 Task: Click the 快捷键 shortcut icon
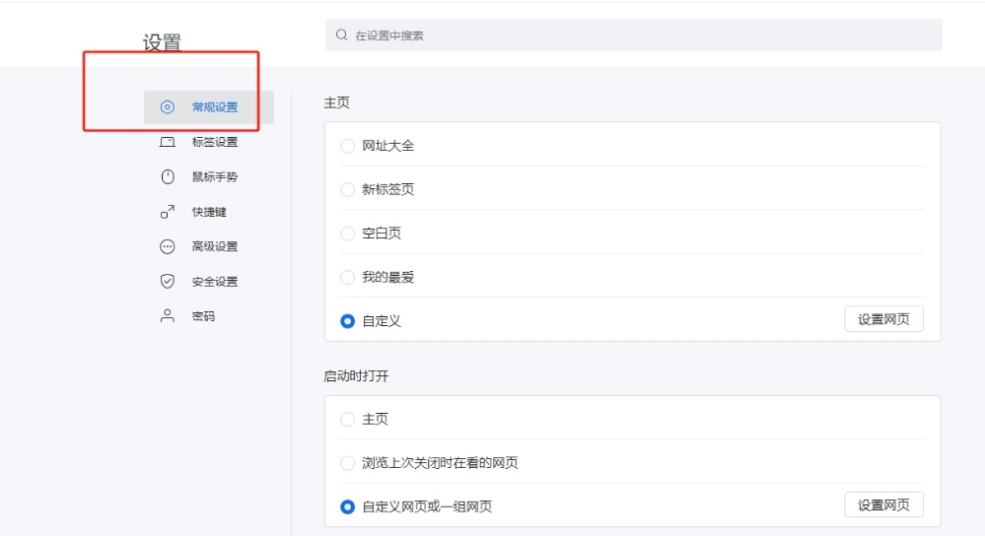pyautogui.click(x=168, y=212)
